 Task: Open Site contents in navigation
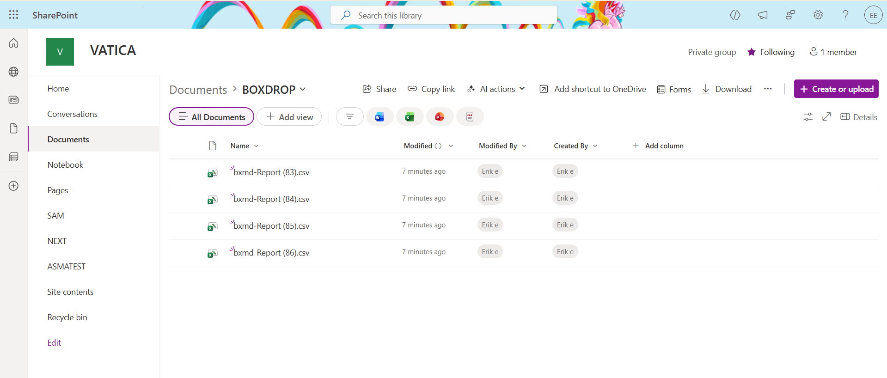tap(70, 292)
